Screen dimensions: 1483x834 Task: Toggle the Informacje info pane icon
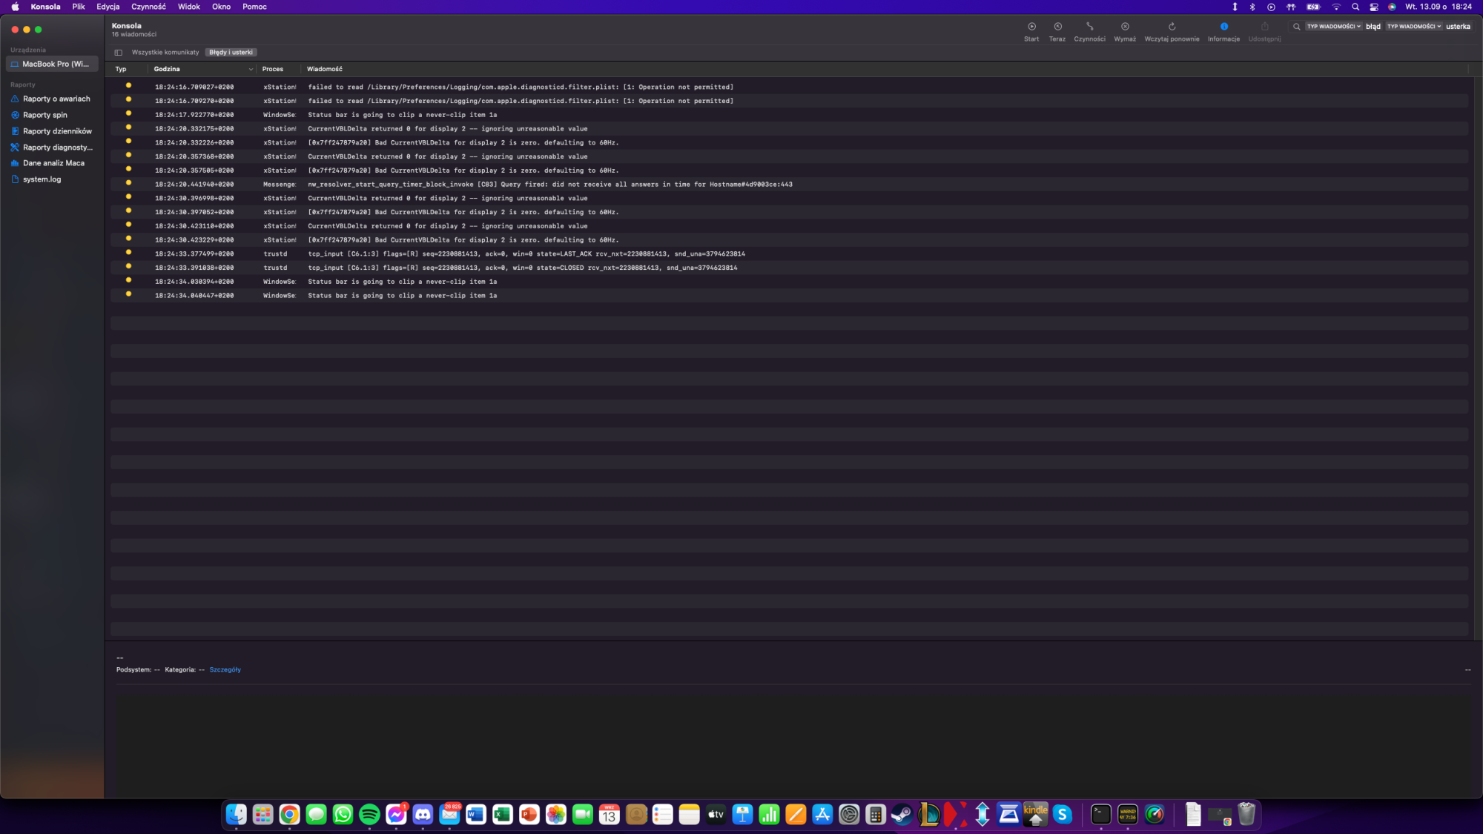1223,27
